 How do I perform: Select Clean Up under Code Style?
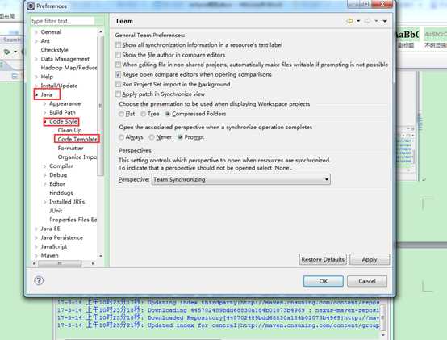point(69,130)
